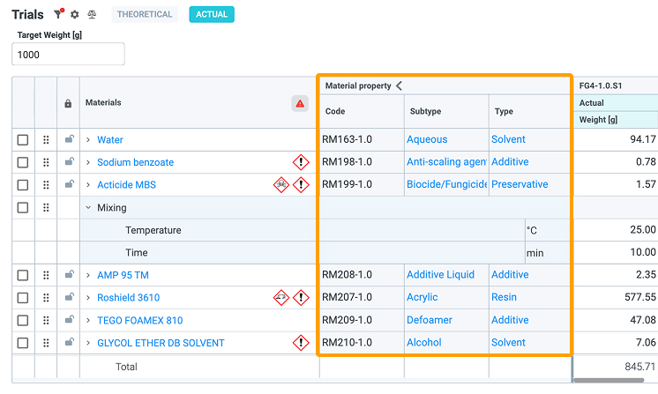The width and height of the screenshot is (658, 394).
Task: Click the first hazard pictogram for Roshield 3610
Action: point(281,298)
